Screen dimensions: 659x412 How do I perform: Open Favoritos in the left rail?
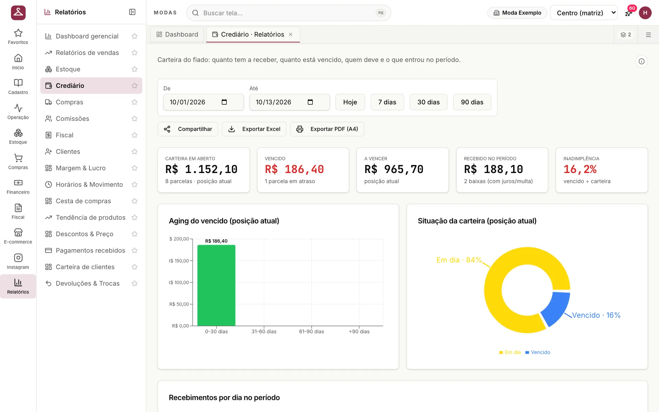(18, 37)
